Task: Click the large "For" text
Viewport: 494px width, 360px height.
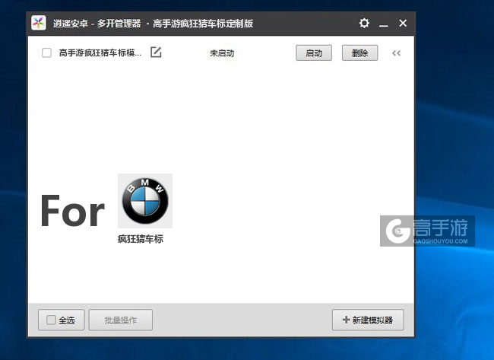Action: [x=72, y=211]
